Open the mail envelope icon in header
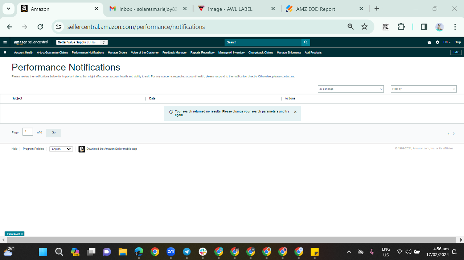Image resolution: width=464 pixels, height=260 pixels. pos(430,42)
